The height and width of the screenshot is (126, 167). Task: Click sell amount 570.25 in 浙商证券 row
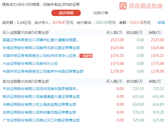[138, 112]
